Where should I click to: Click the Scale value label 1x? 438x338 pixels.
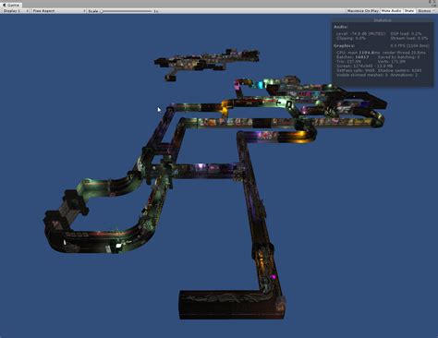tap(156, 11)
